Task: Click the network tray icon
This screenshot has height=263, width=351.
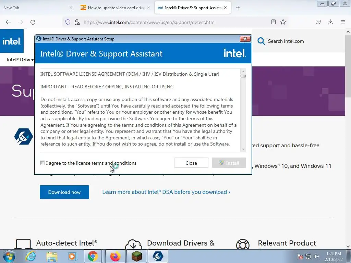Action: click(x=308, y=256)
